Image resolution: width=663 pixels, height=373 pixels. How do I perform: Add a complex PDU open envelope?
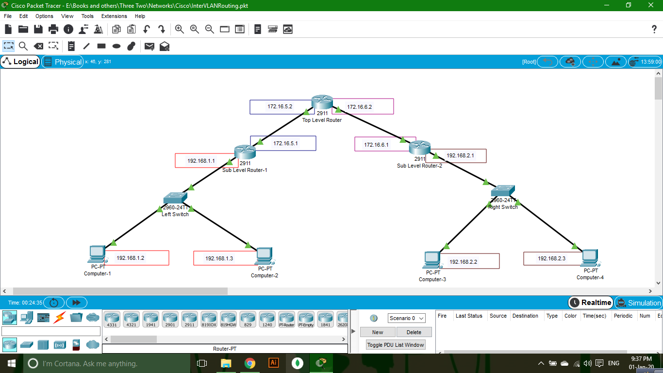(x=165, y=46)
